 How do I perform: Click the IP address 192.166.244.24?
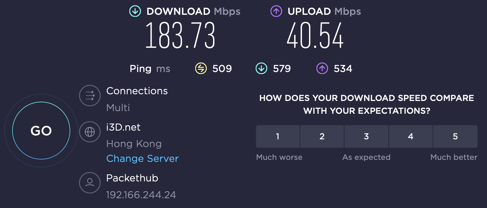[141, 195]
